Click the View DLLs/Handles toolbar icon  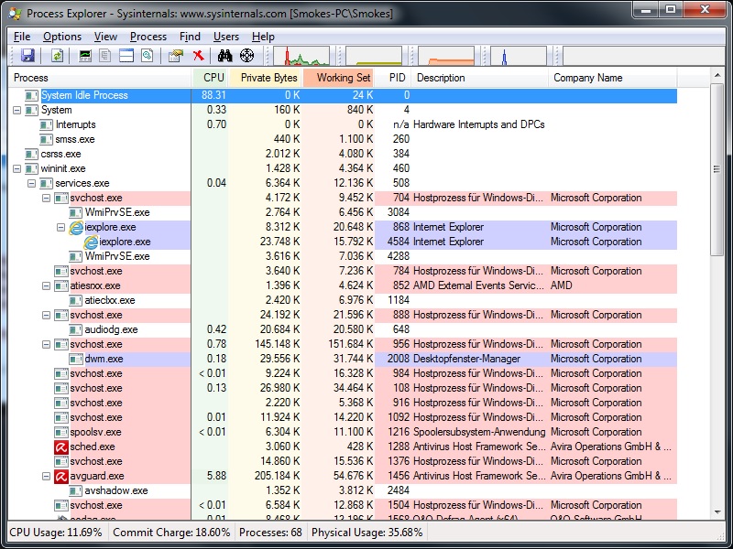pyautogui.click(x=148, y=56)
